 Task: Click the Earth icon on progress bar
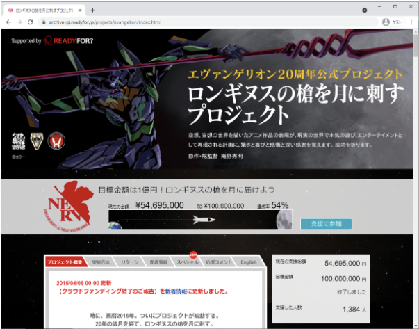(x=115, y=225)
